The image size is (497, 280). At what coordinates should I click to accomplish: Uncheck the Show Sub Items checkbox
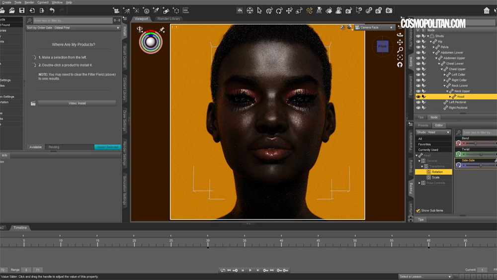[418, 210]
